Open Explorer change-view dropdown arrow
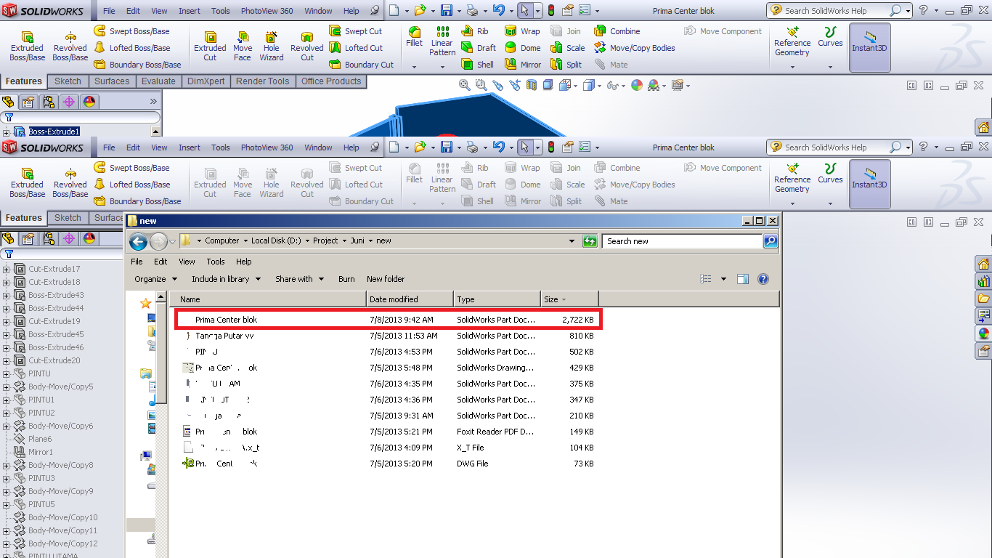 (x=723, y=279)
